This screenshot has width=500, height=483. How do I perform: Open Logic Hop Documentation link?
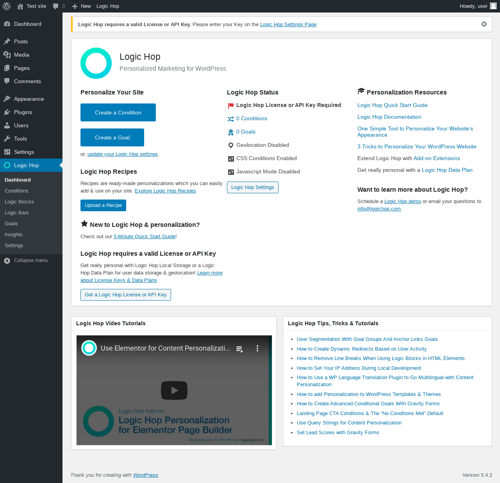pyautogui.click(x=389, y=117)
